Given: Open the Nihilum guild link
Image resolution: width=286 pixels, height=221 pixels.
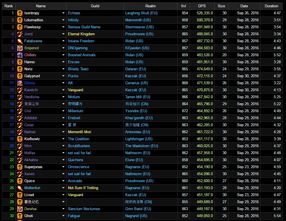Looking at the screenshot, I should tap(74, 97).
